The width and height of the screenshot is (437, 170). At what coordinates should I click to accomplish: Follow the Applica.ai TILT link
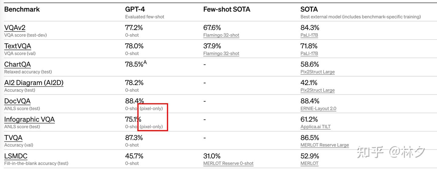(x=315, y=127)
